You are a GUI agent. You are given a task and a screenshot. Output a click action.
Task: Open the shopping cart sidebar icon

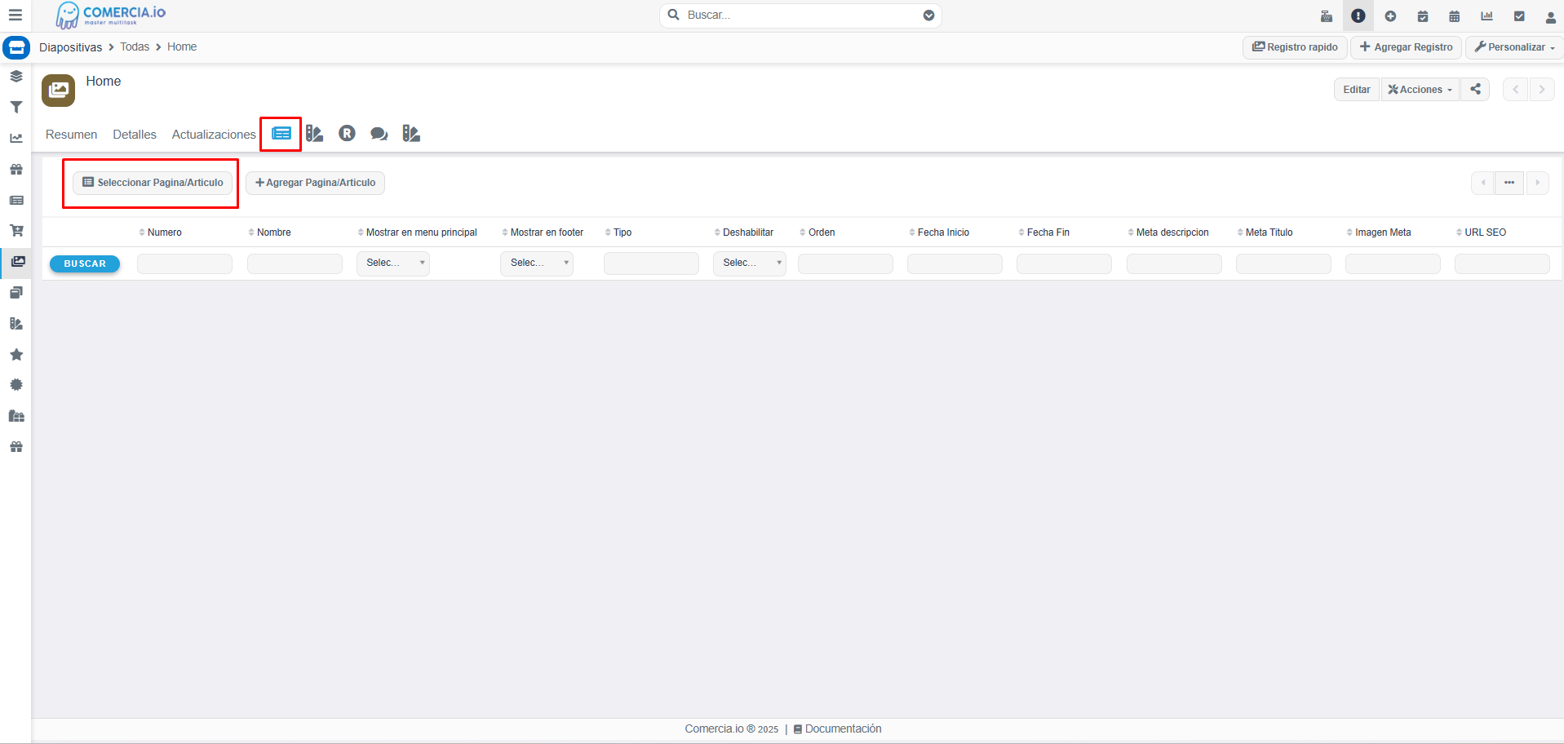[16, 231]
